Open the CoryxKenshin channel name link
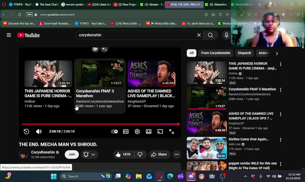305x182 pixels. (x=43, y=152)
